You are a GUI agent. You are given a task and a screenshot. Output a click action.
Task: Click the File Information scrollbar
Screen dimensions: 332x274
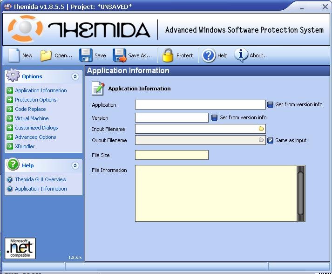tap(300, 193)
